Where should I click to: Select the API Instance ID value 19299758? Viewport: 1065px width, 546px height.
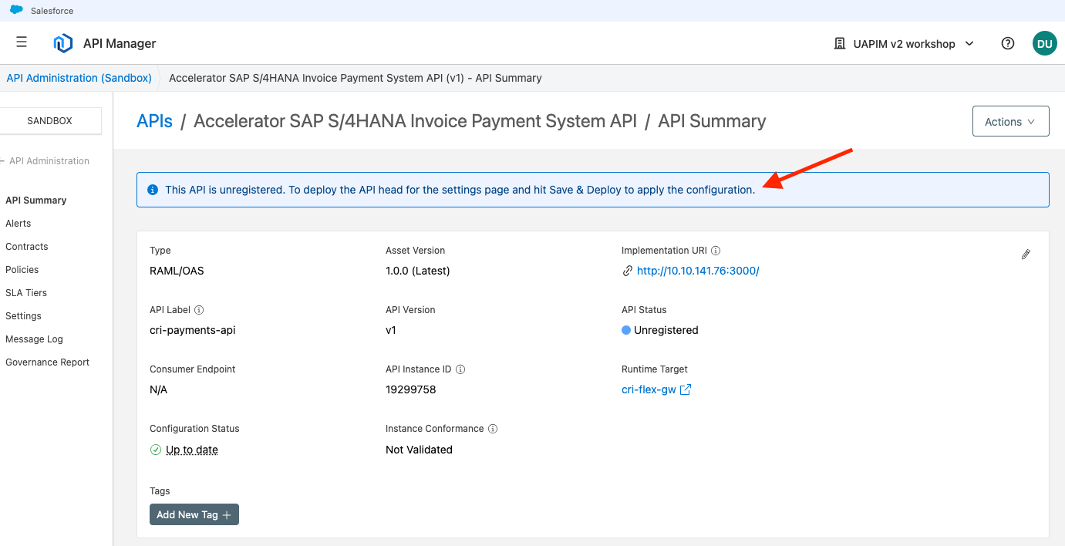(411, 389)
